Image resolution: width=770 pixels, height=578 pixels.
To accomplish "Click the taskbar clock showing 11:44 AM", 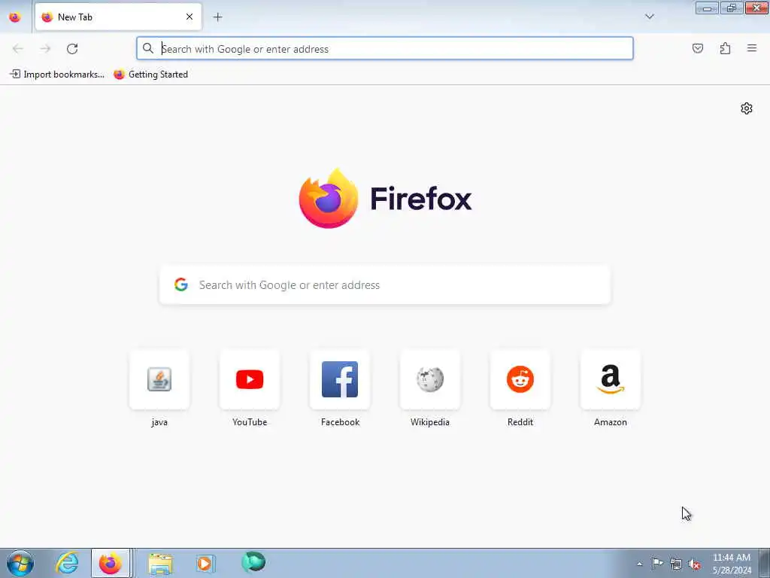I will [x=731, y=563].
